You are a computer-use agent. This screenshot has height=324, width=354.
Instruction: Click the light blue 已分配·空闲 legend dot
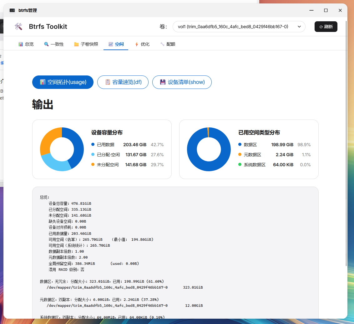tap(93, 155)
